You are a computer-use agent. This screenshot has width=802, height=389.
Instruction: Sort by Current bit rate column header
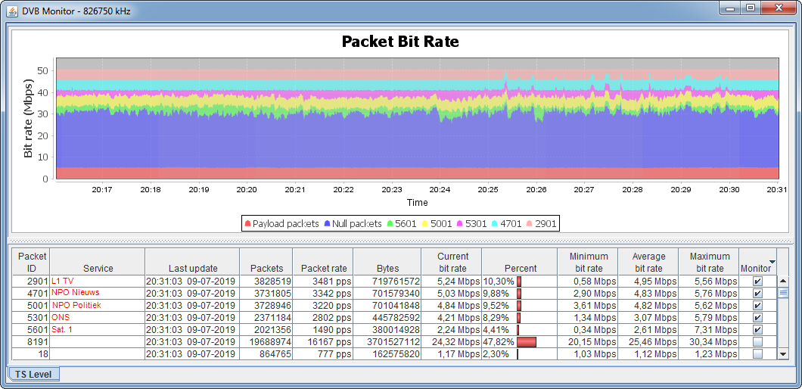[452, 263]
